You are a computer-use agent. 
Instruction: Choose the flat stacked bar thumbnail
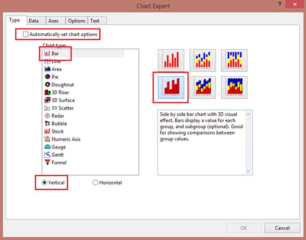pyautogui.click(x=202, y=60)
